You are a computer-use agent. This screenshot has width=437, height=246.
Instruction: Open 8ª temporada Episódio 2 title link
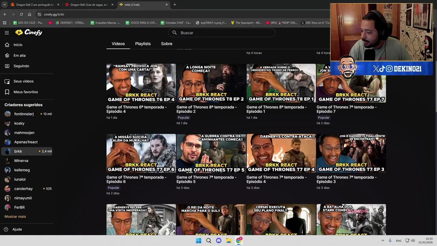[x=207, y=109]
